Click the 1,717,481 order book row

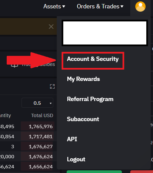(28, 137)
